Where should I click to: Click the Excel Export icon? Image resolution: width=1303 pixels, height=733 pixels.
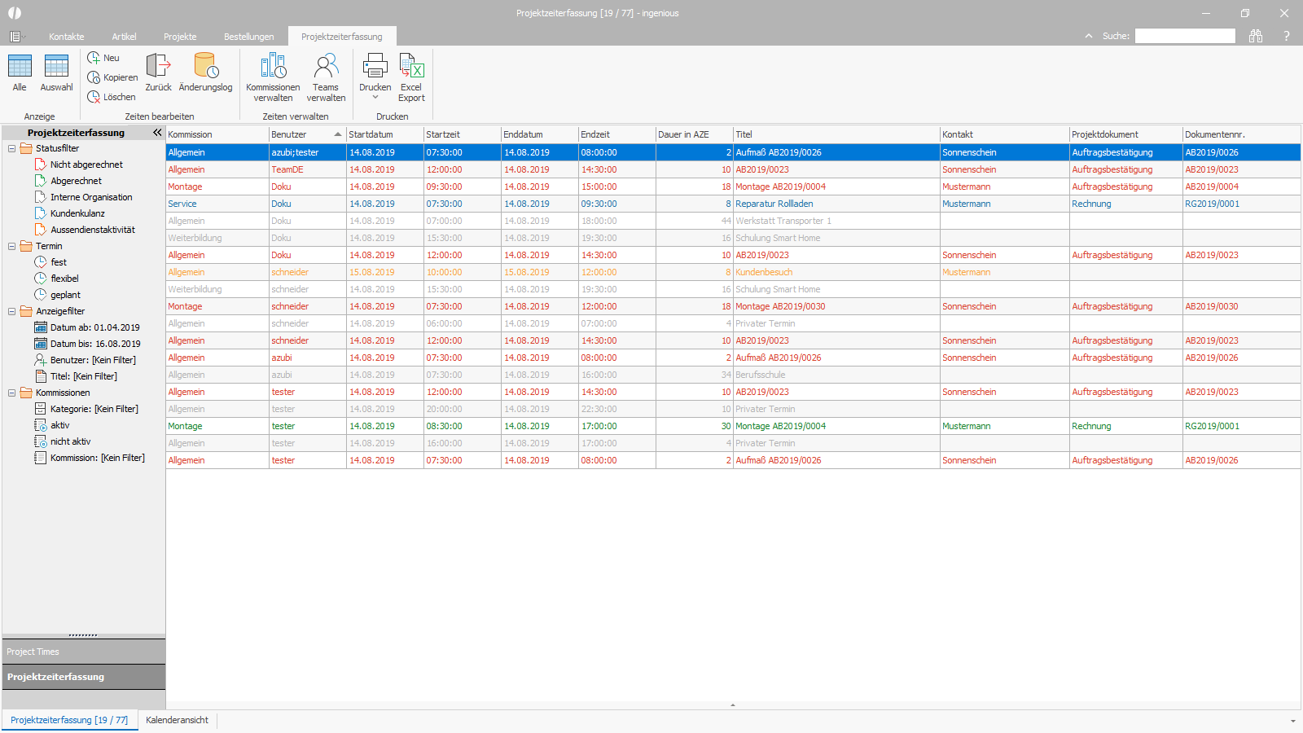click(411, 66)
